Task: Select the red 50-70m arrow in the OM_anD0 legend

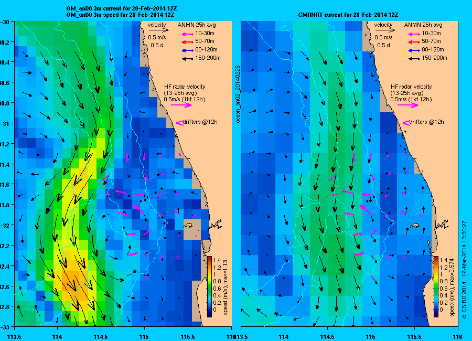Action: coord(188,42)
